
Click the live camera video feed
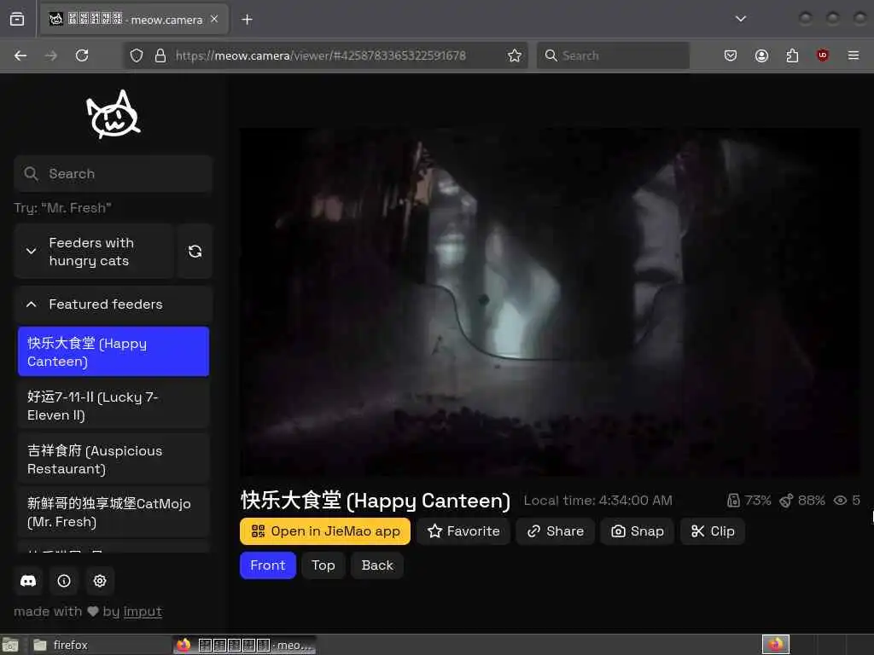[x=550, y=302]
